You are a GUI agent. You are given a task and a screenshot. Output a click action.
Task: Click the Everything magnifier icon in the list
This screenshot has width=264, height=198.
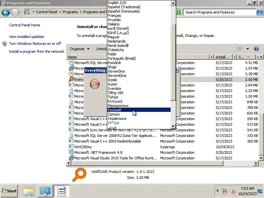pos(71,79)
